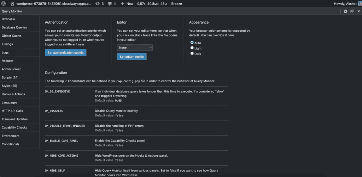Click the 0.57s Query Monitor stats
Screen dimensions: 362x177
(x=152, y=4)
